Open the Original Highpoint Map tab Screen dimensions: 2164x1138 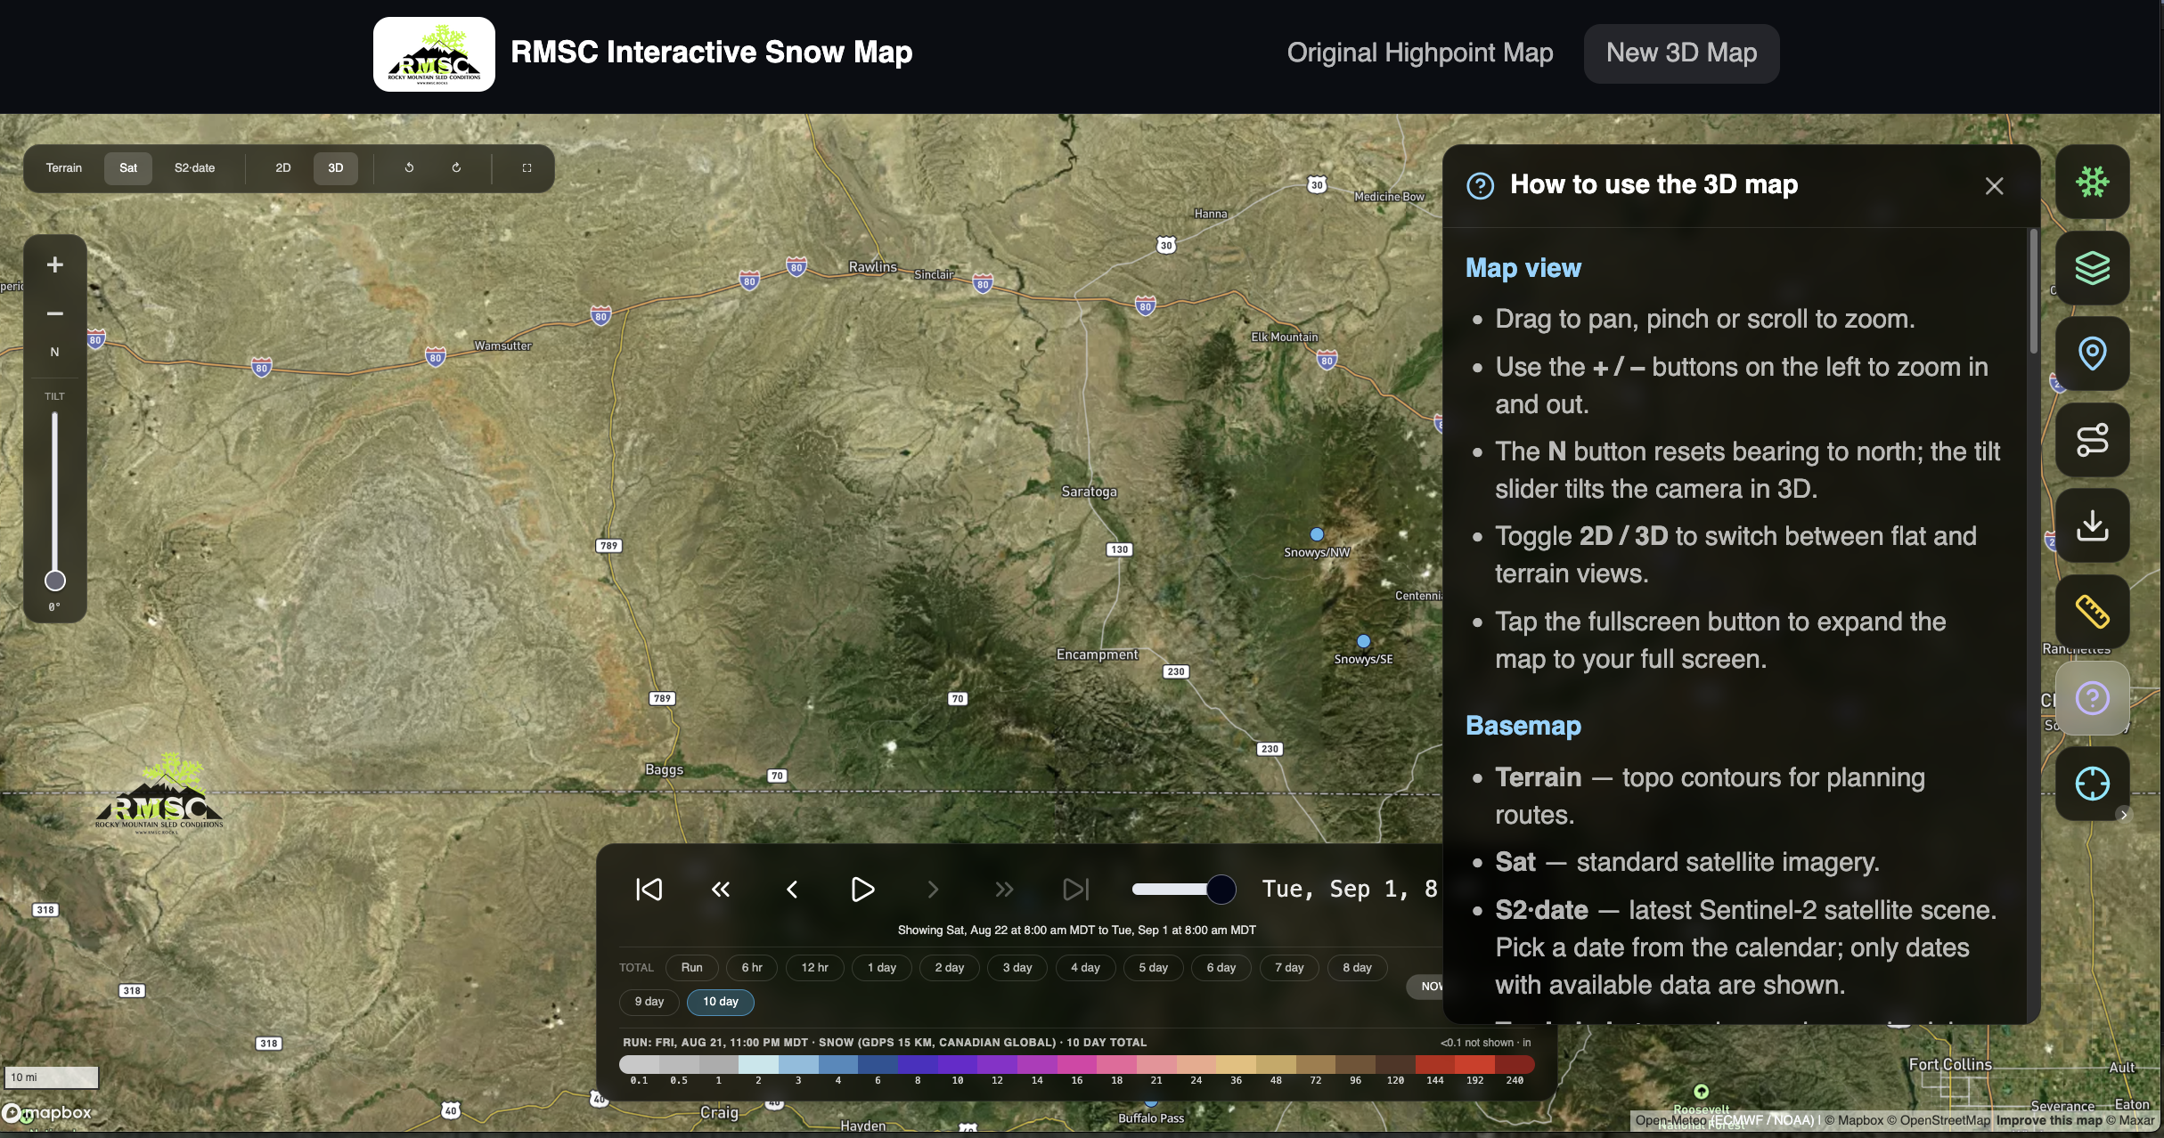point(1420,53)
